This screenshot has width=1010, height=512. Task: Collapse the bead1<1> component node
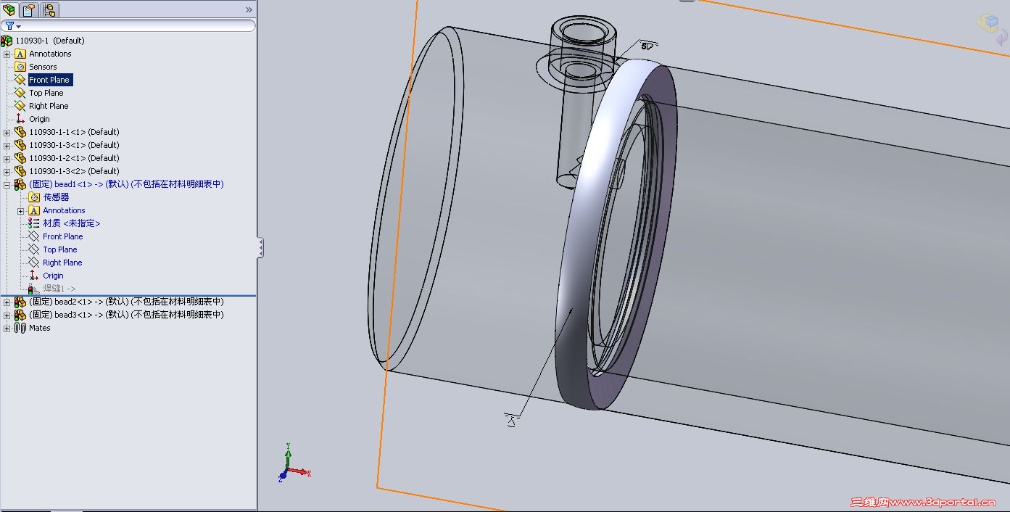(x=7, y=185)
